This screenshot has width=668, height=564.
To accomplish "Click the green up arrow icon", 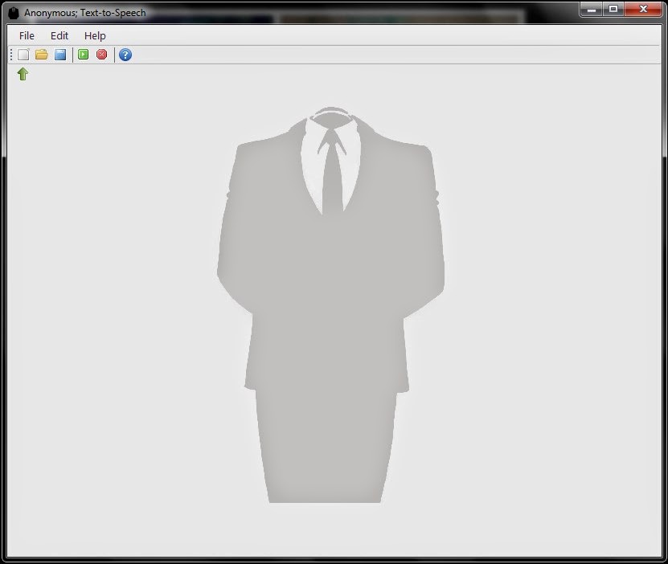I will pyautogui.click(x=23, y=74).
